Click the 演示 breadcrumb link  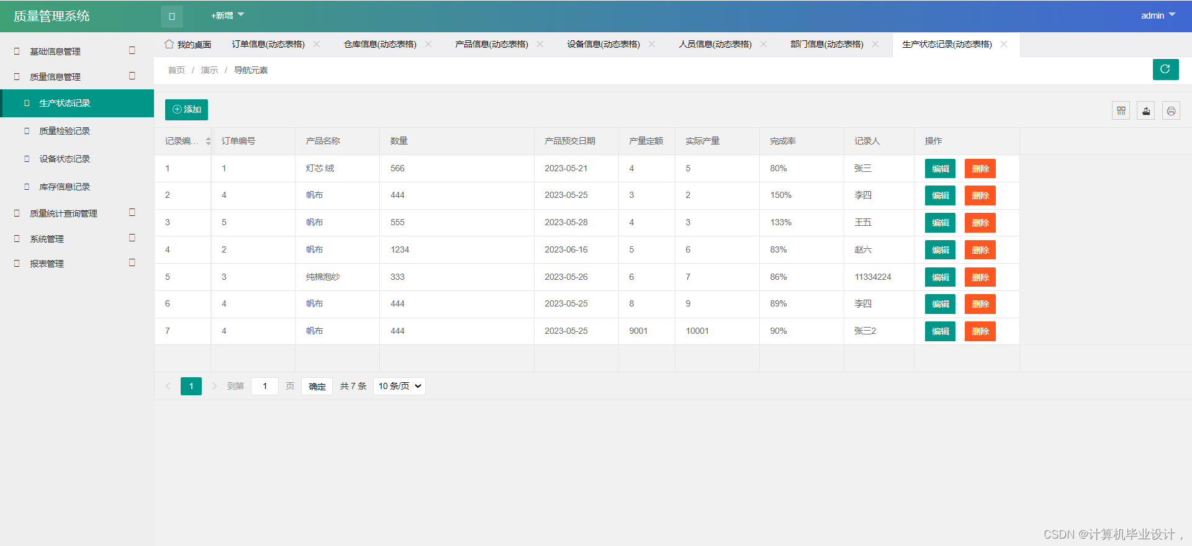pyautogui.click(x=209, y=70)
